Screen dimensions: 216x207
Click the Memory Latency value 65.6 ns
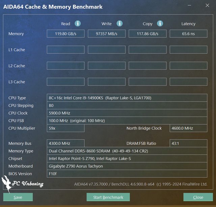(x=188, y=34)
